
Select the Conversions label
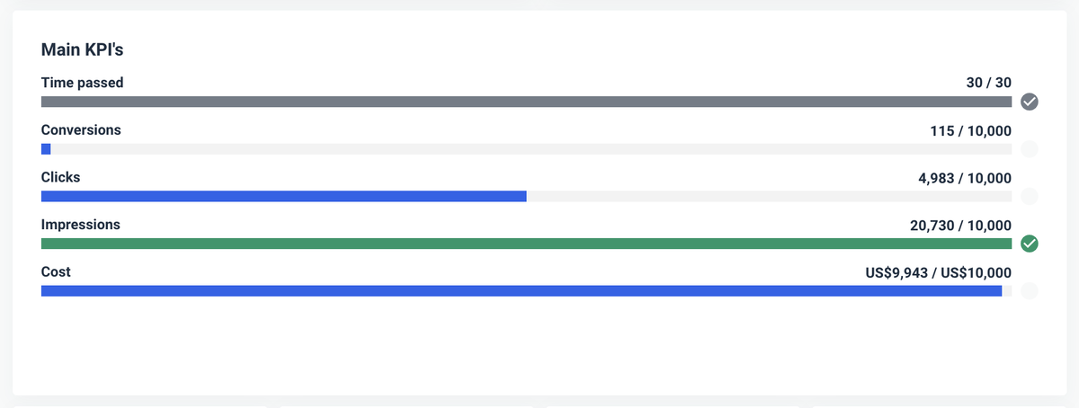click(x=81, y=130)
